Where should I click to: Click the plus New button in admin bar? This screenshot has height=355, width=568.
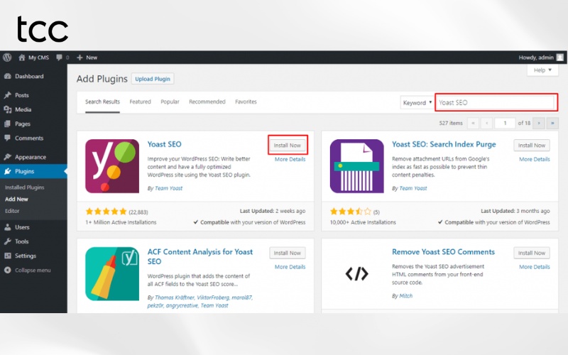[87, 58]
